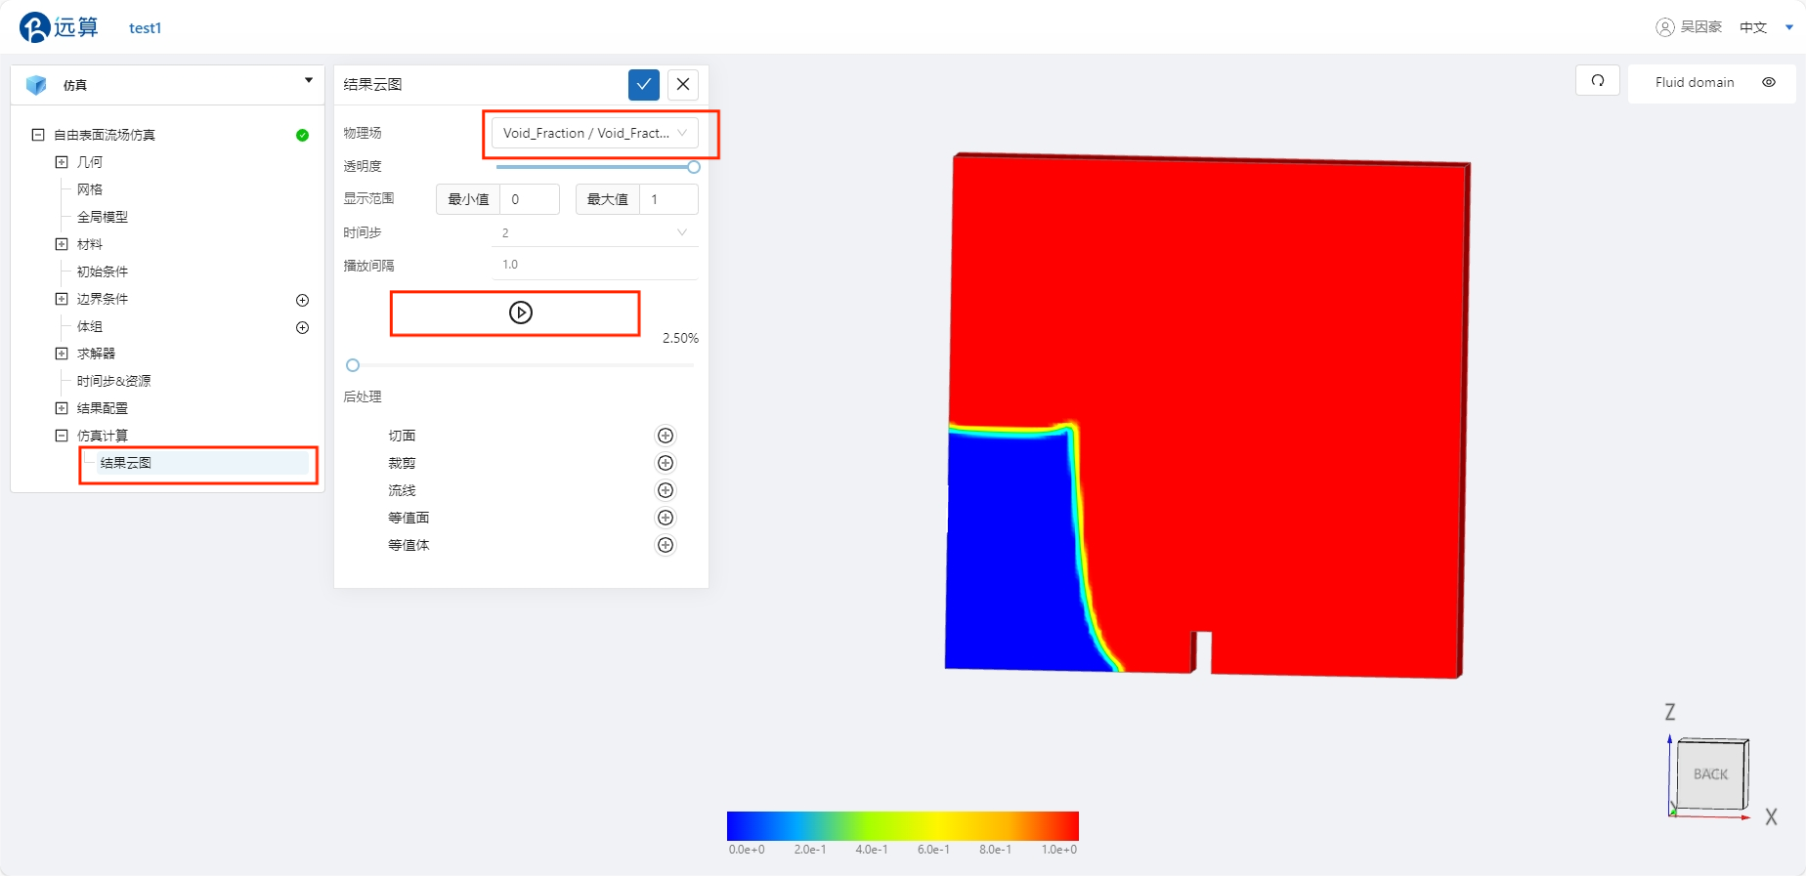Add a 裁剪 post-processing item
1806x876 pixels.
(666, 463)
